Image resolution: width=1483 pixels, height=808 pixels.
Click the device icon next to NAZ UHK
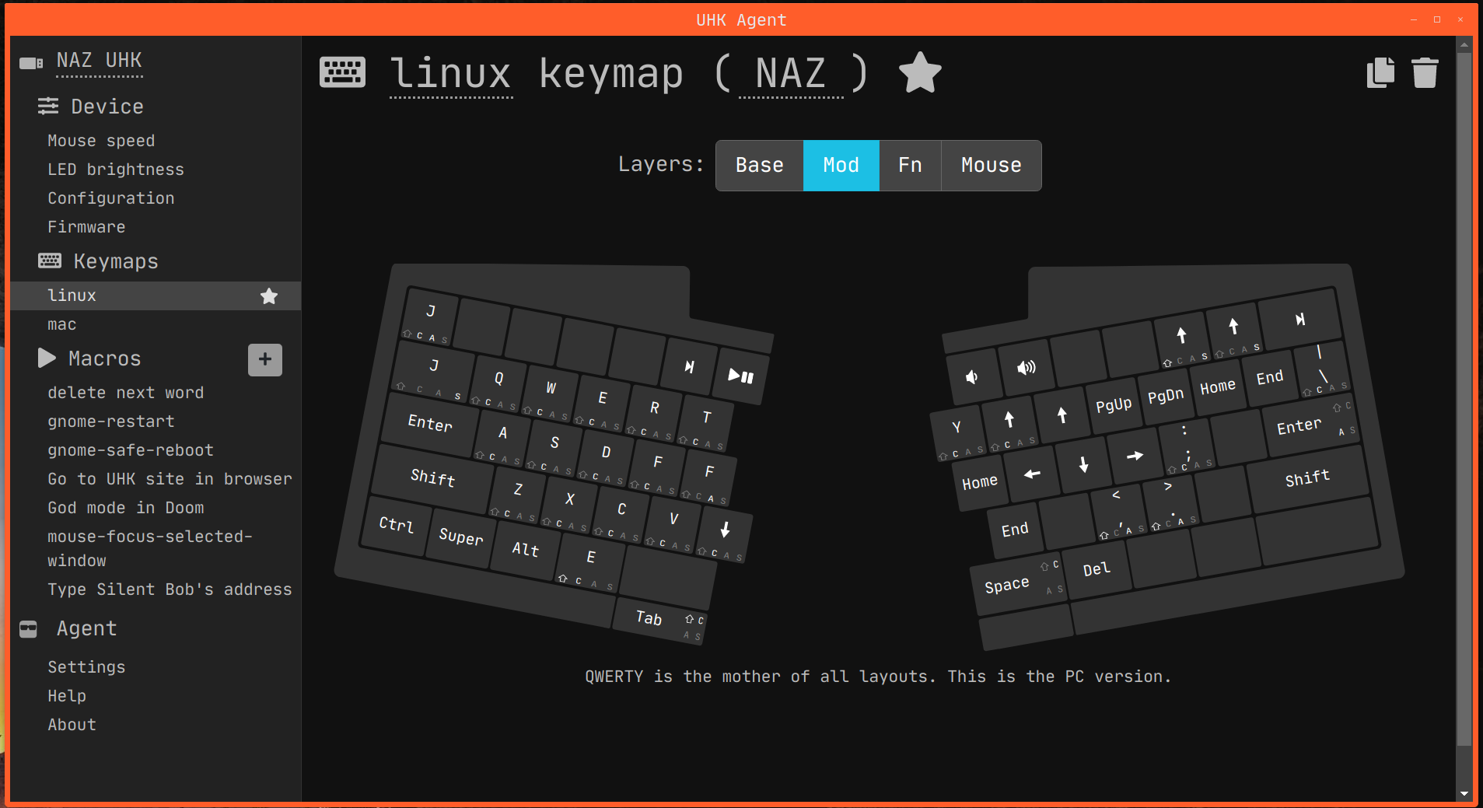tap(31, 63)
